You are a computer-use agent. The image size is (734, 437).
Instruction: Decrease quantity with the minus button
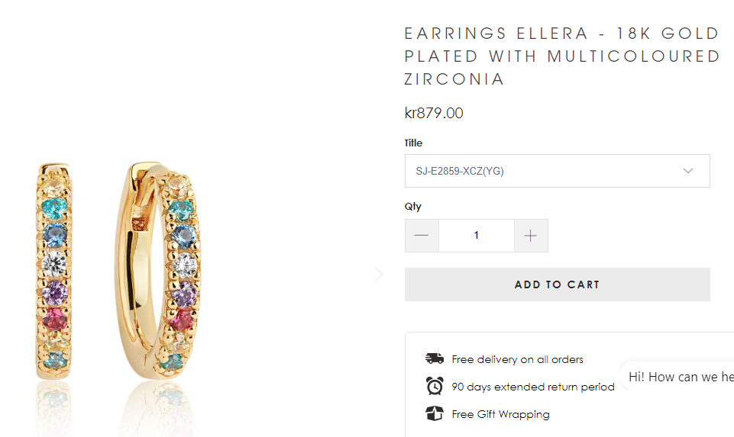click(422, 236)
